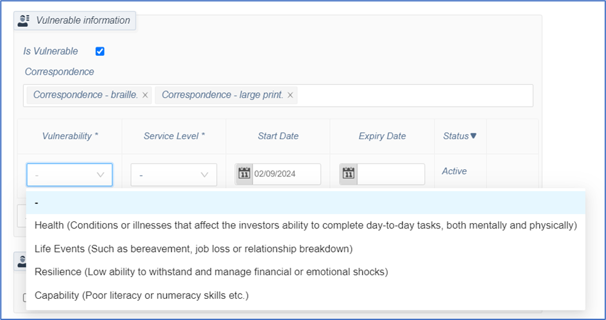Click the Service Level column header

pos(174,136)
